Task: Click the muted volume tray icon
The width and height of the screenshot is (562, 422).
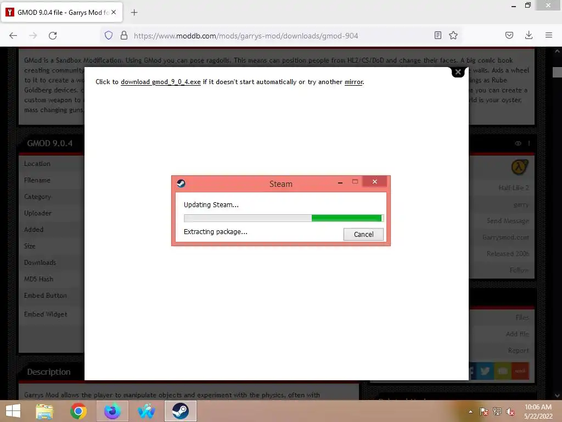Action: (x=510, y=412)
